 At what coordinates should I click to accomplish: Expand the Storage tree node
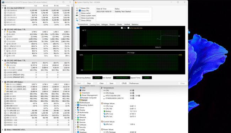[76, 115]
